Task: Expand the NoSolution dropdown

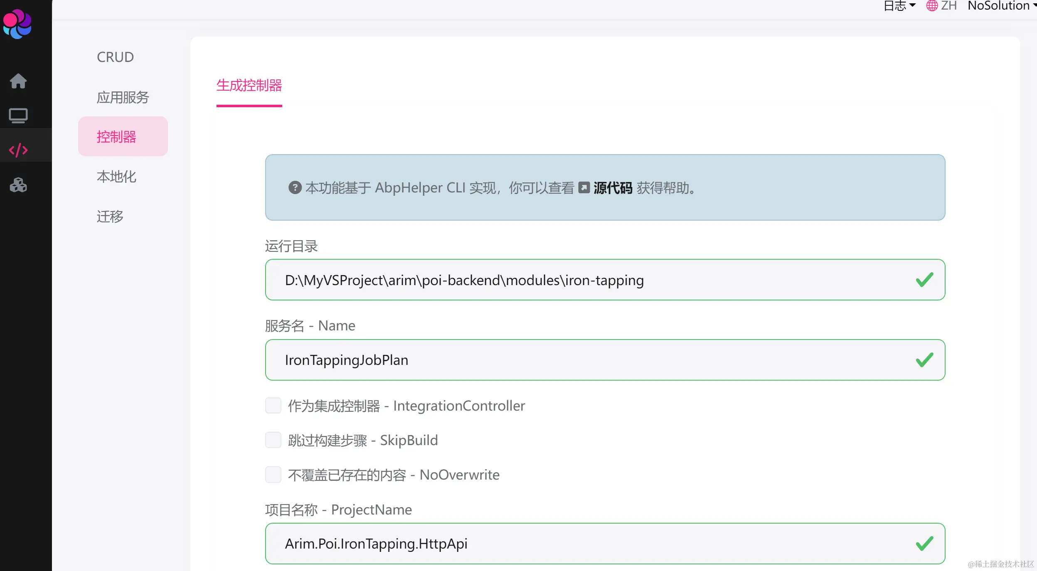Action: pos(1002,6)
